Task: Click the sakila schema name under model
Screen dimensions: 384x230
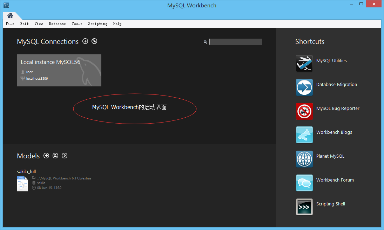Action: pos(41,183)
